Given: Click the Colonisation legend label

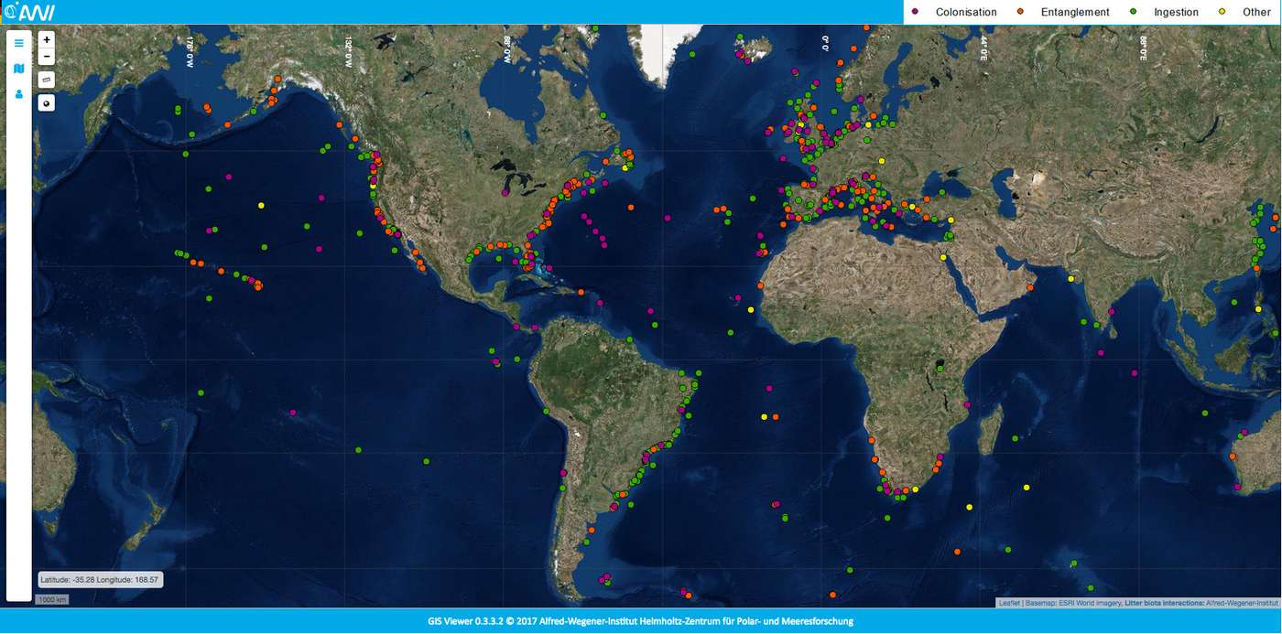Looking at the screenshot, I should 965,12.
